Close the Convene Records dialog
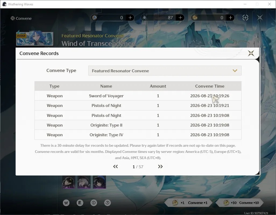Viewport: 276px width, 215px height. 251,53
